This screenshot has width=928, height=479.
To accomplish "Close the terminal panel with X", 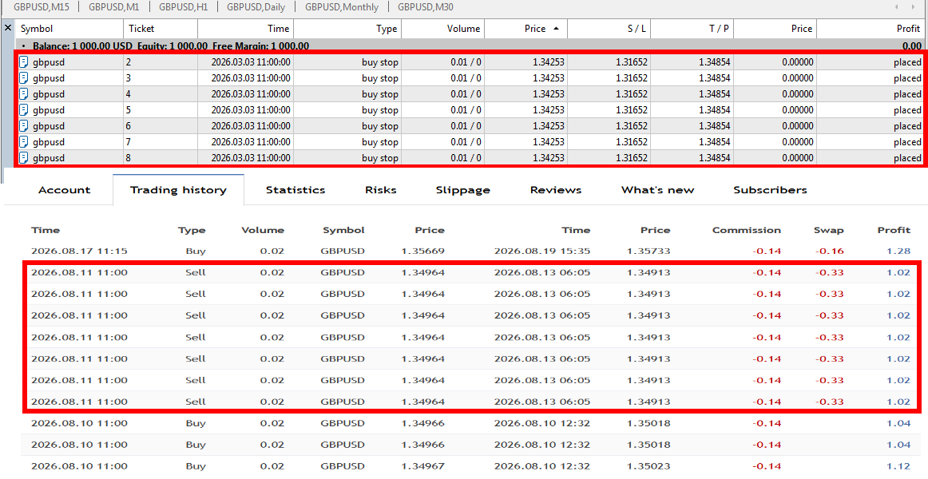I will [8, 28].
